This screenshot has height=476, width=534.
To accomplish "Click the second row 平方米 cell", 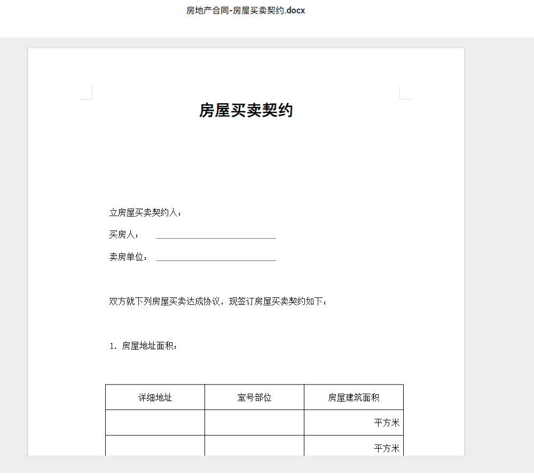I will pos(354,446).
